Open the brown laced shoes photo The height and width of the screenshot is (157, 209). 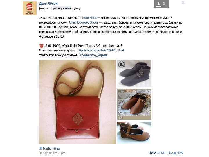click(x=134, y=104)
